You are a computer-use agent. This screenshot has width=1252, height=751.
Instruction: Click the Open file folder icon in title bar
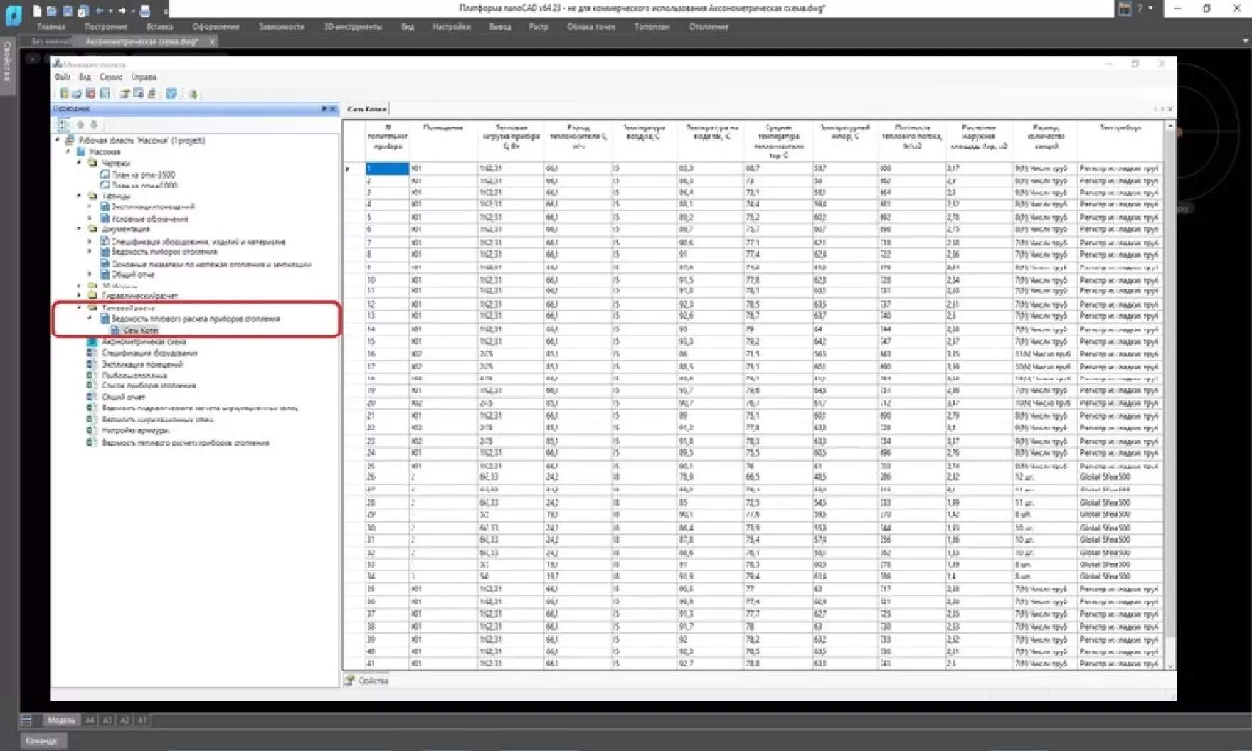click(52, 11)
